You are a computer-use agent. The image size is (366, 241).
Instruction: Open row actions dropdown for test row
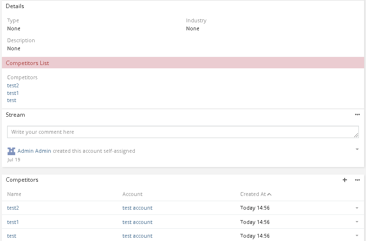357,236
